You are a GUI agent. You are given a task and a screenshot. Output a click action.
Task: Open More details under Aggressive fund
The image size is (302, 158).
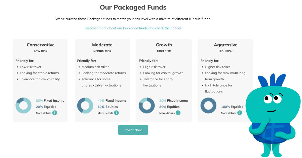229,113
